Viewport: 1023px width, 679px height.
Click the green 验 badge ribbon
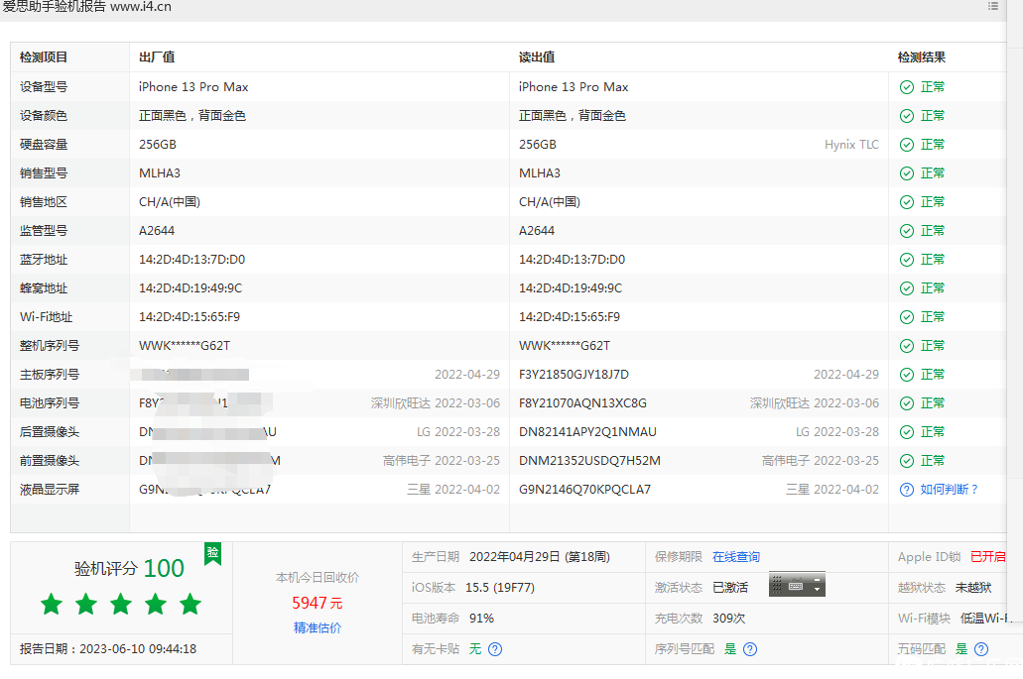(212, 554)
